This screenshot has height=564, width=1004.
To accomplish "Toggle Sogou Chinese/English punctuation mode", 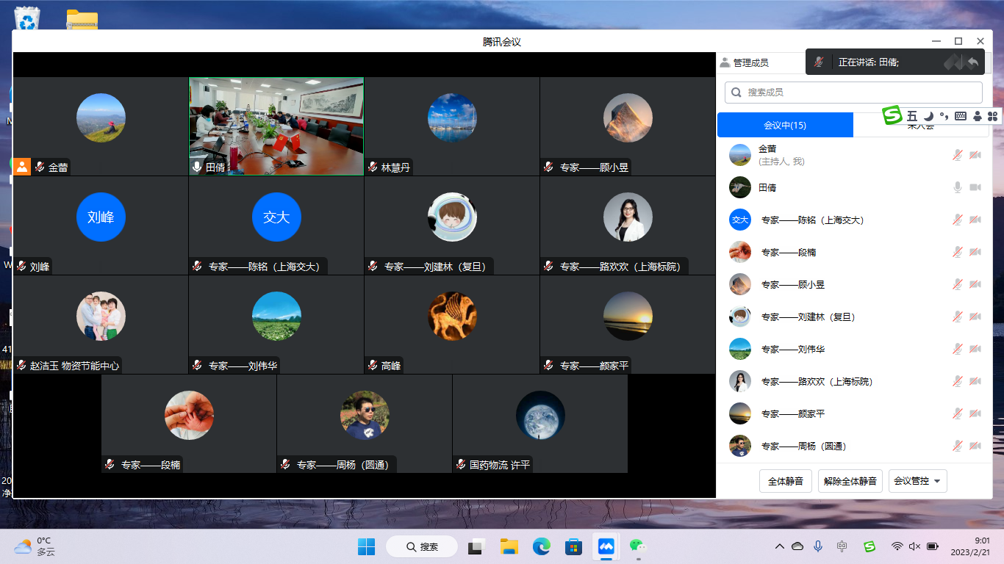I will click(x=944, y=116).
